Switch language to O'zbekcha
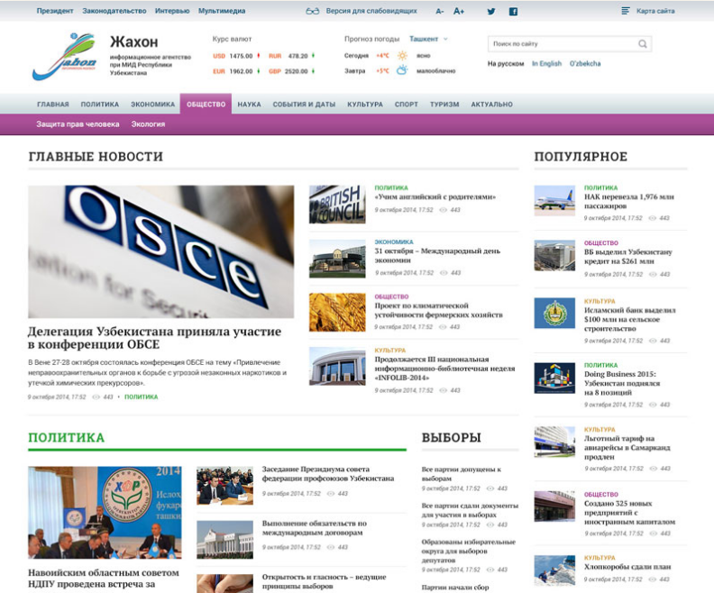The image size is (714, 593). coord(585,63)
